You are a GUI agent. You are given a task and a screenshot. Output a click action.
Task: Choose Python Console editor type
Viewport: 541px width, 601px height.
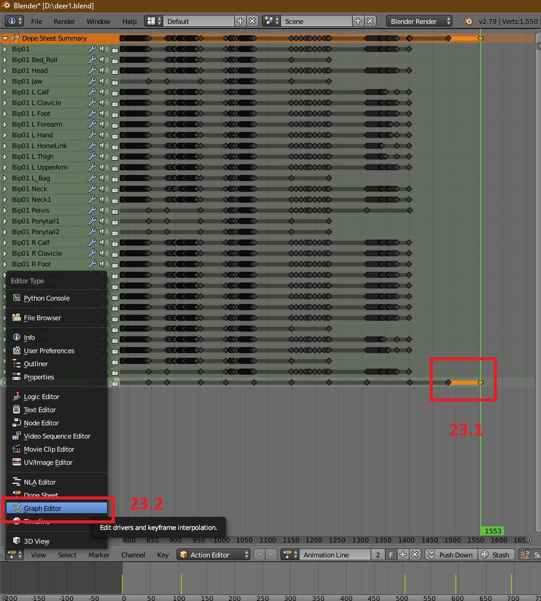click(57, 298)
